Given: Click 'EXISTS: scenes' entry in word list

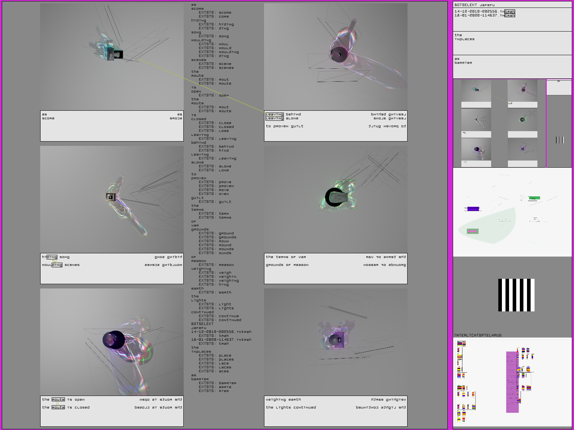Looking at the screenshot, I should coord(216,68).
